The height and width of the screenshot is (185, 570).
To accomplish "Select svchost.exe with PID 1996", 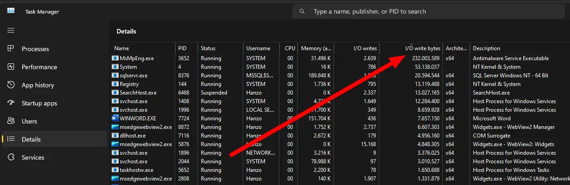I will 340,110.
